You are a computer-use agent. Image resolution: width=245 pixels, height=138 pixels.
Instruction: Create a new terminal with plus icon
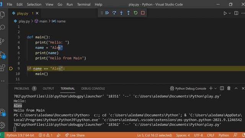pyautogui.click(x=211, y=89)
